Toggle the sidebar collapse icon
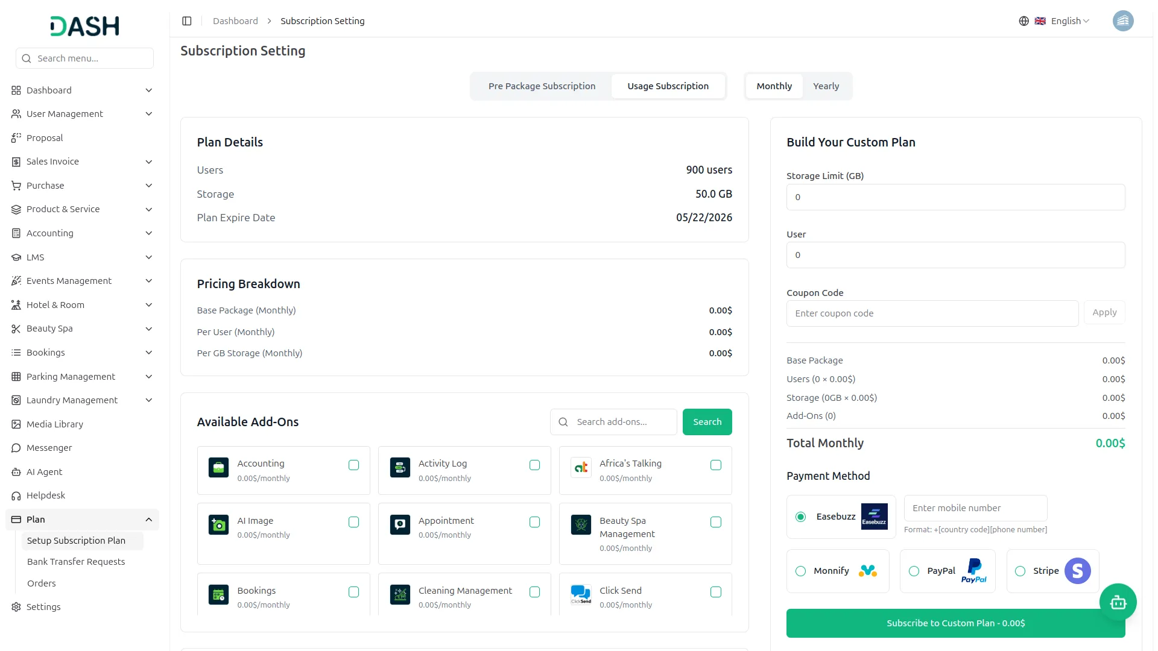 point(187,21)
